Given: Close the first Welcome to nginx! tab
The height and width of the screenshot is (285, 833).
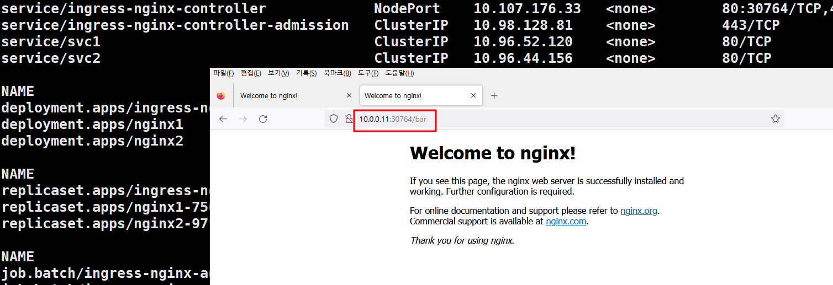Looking at the screenshot, I should (x=349, y=95).
